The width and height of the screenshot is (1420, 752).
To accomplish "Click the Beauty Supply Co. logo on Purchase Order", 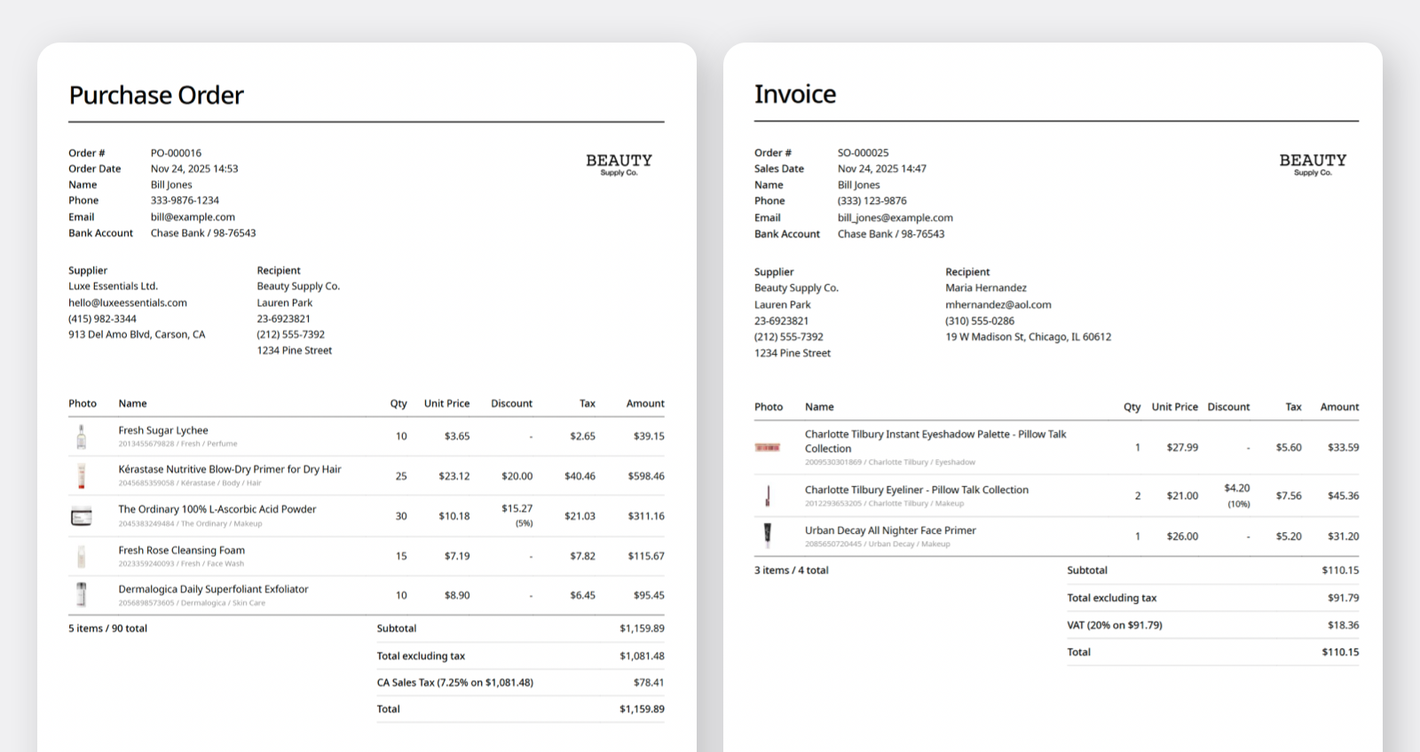I will pos(619,164).
